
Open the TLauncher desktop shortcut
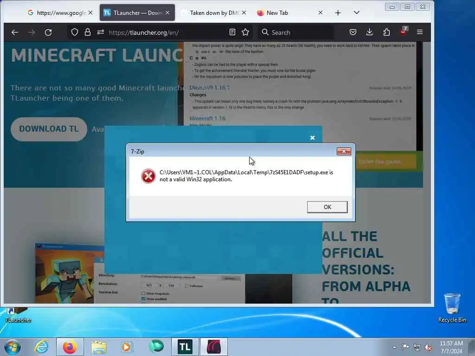[x=18, y=315]
